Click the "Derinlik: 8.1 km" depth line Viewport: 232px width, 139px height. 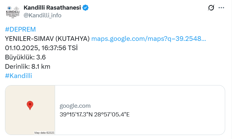[28, 67]
